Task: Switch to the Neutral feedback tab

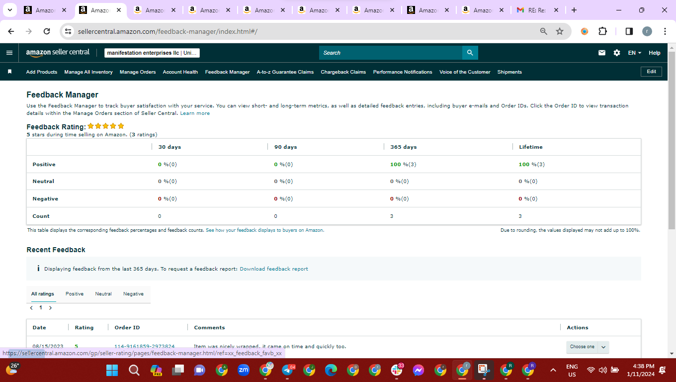Action: [x=103, y=294]
